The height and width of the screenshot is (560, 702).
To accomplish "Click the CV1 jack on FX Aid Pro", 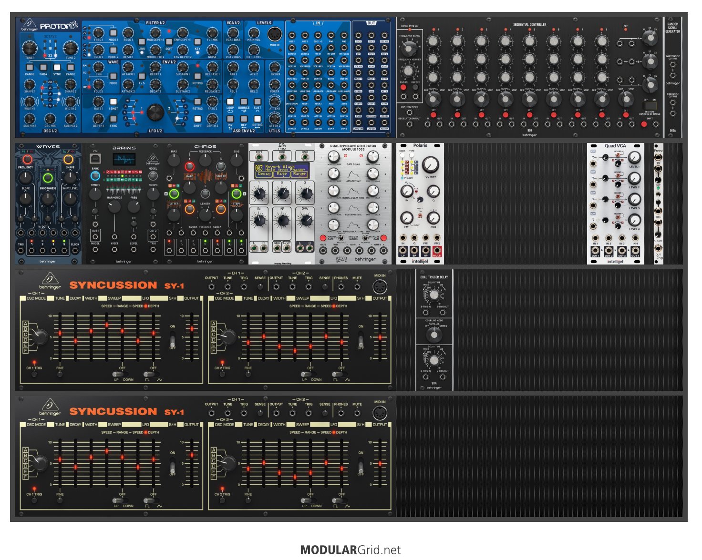I will pyautogui.click(x=259, y=157).
